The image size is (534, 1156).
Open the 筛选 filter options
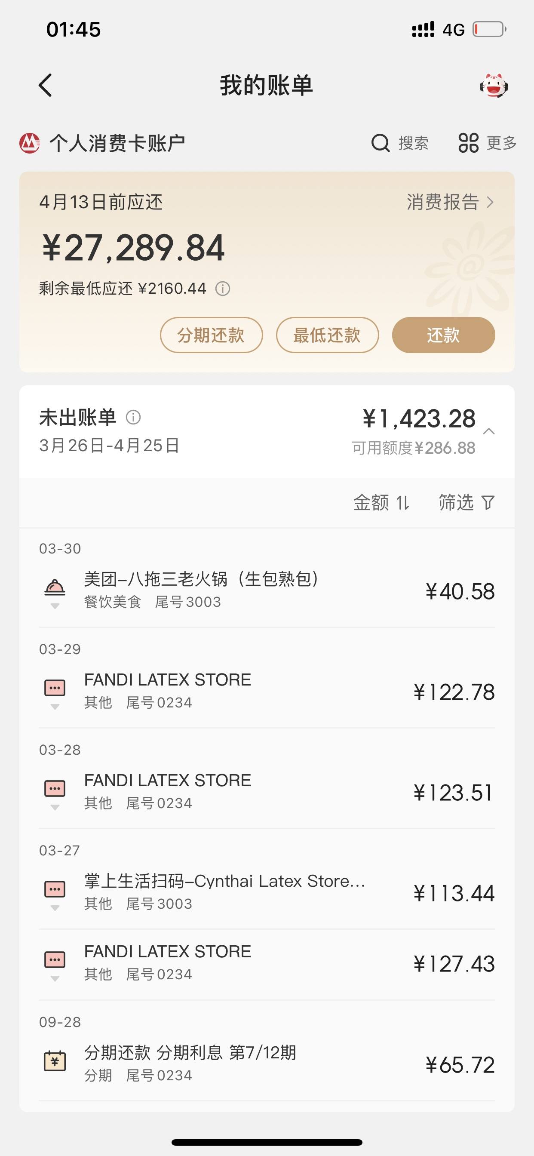coord(466,503)
